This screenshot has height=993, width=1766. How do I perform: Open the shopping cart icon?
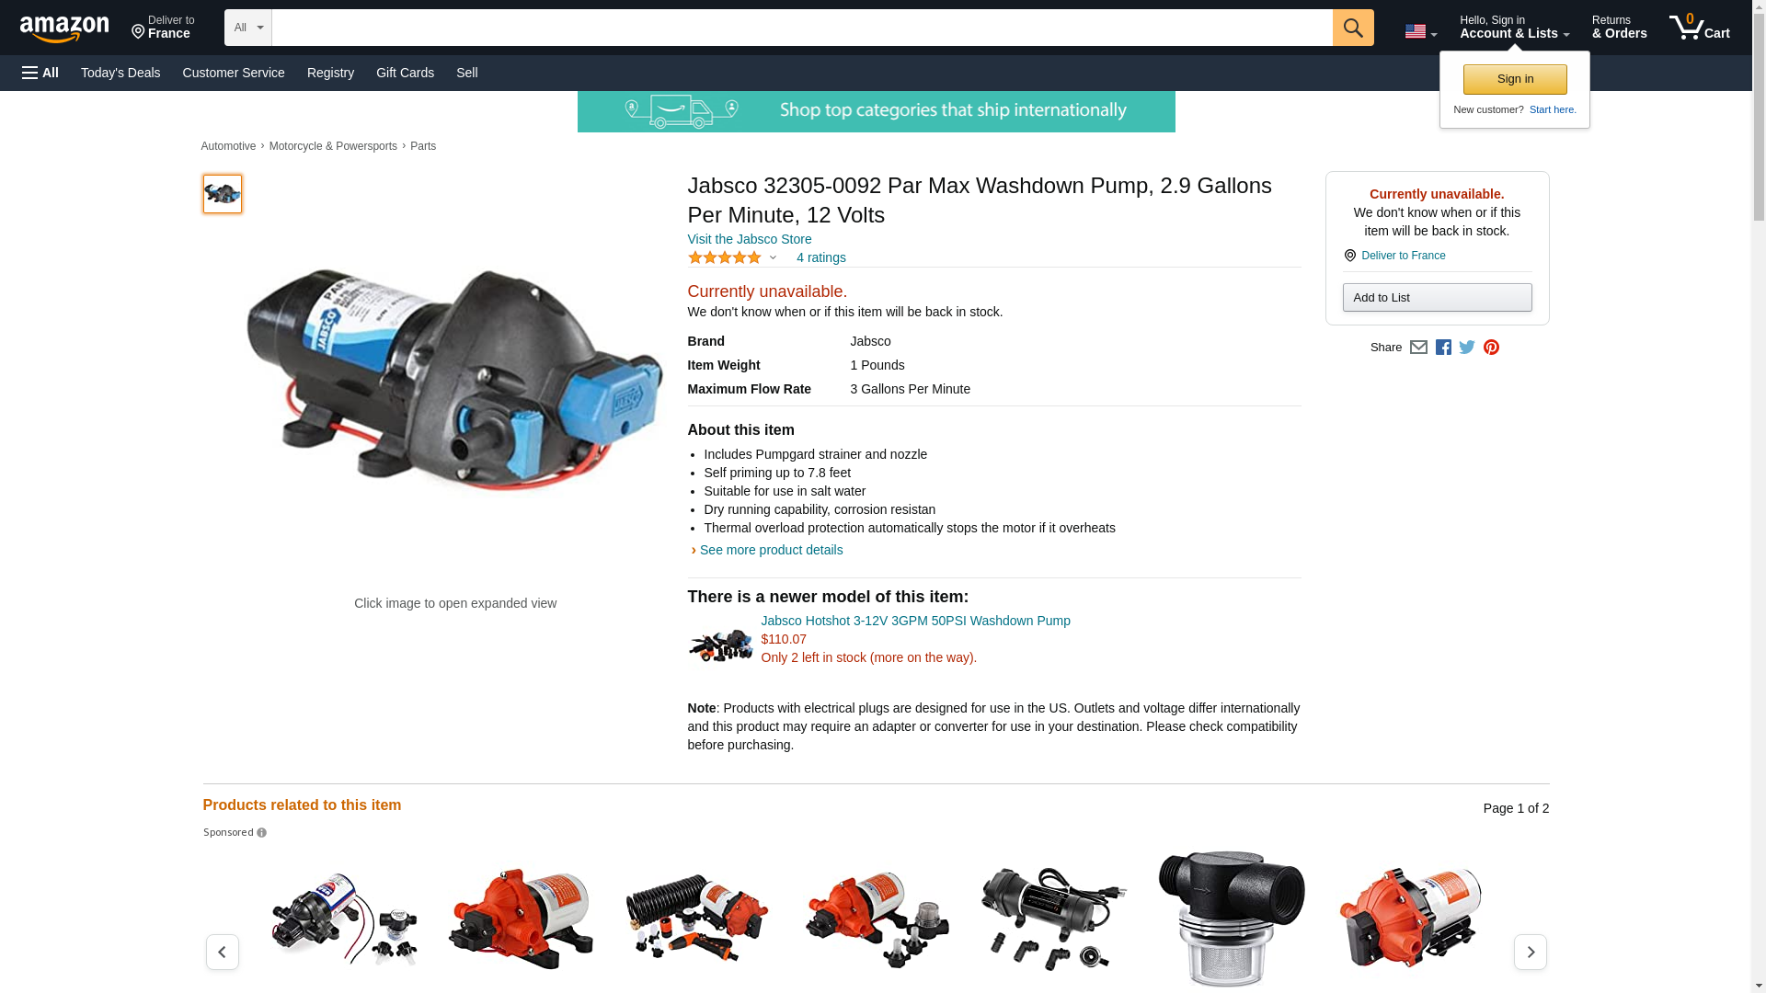coord(1699,28)
